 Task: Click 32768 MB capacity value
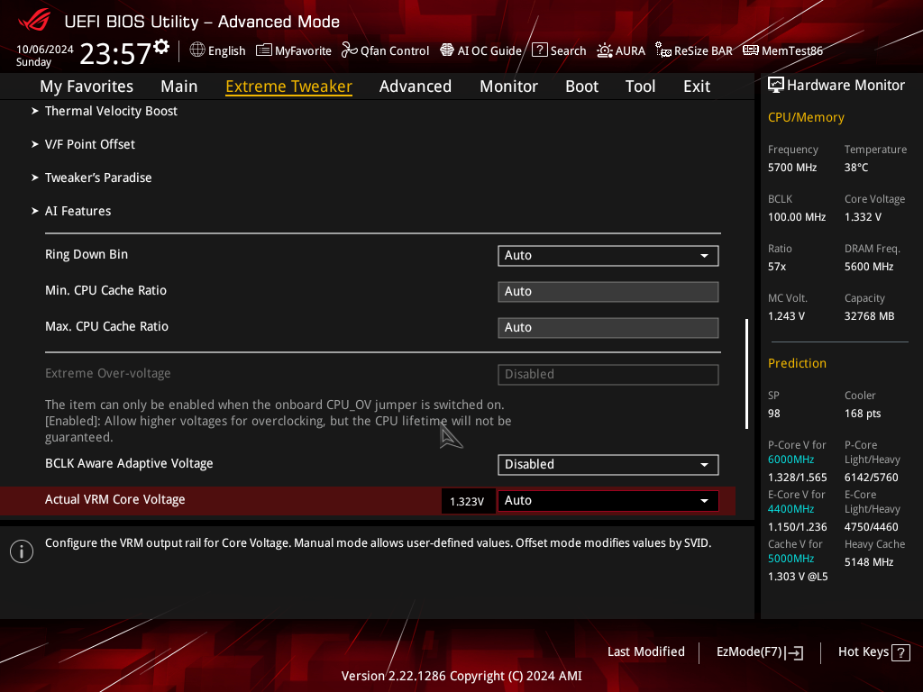tap(870, 316)
